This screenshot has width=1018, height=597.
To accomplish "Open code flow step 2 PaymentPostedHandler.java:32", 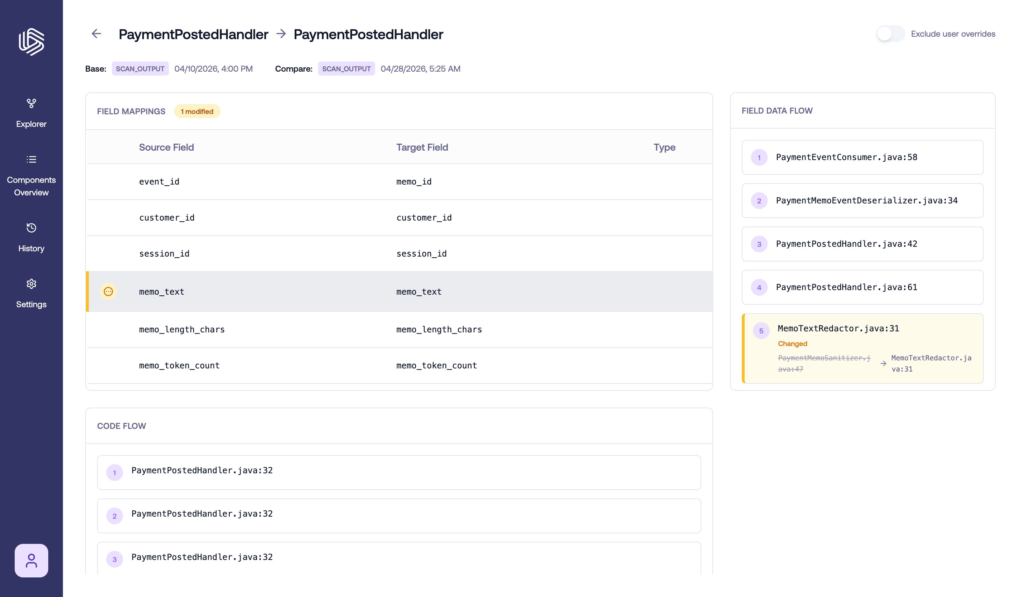I will pyautogui.click(x=399, y=516).
